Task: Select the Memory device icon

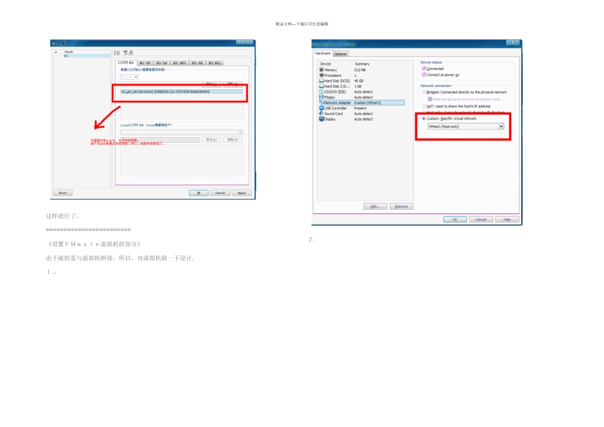Action: pyautogui.click(x=321, y=70)
